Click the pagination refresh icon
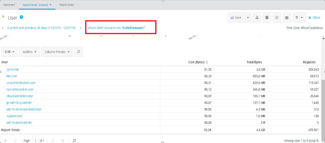 click(x=74, y=141)
